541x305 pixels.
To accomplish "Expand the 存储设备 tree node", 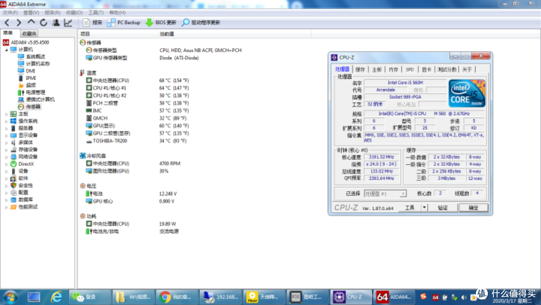I will (6, 150).
